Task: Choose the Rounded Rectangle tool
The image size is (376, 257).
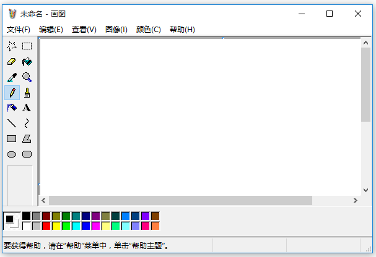Action: click(27, 154)
